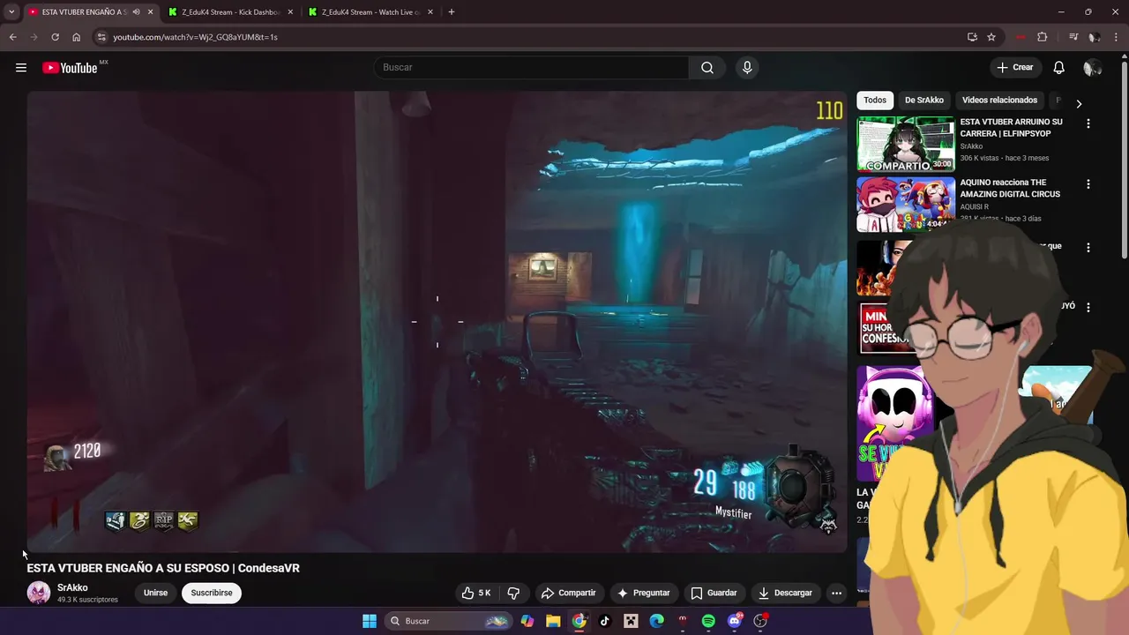Open SrAkko channel avatar
The height and width of the screenshot is (635, 1129).
[39, 593]
